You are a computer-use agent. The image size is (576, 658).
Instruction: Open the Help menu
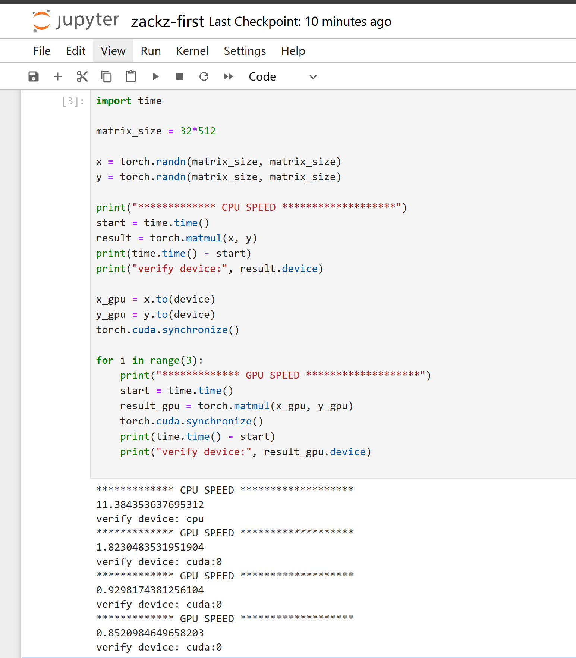[x=293, y=51]
